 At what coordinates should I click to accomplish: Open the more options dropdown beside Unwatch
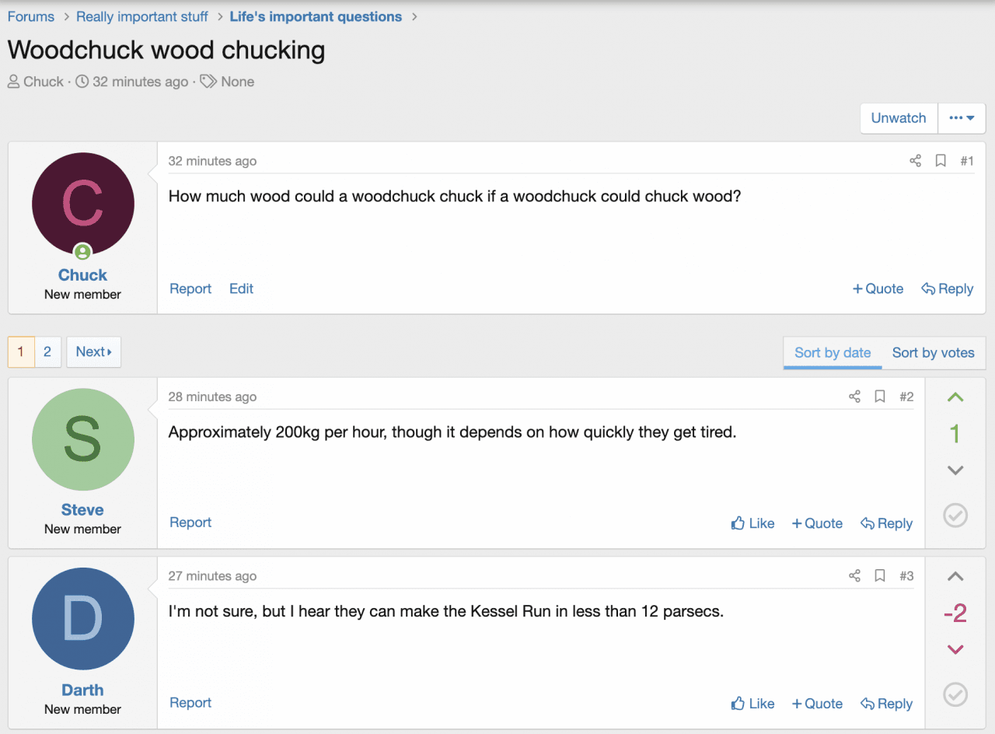click(962, 118)
